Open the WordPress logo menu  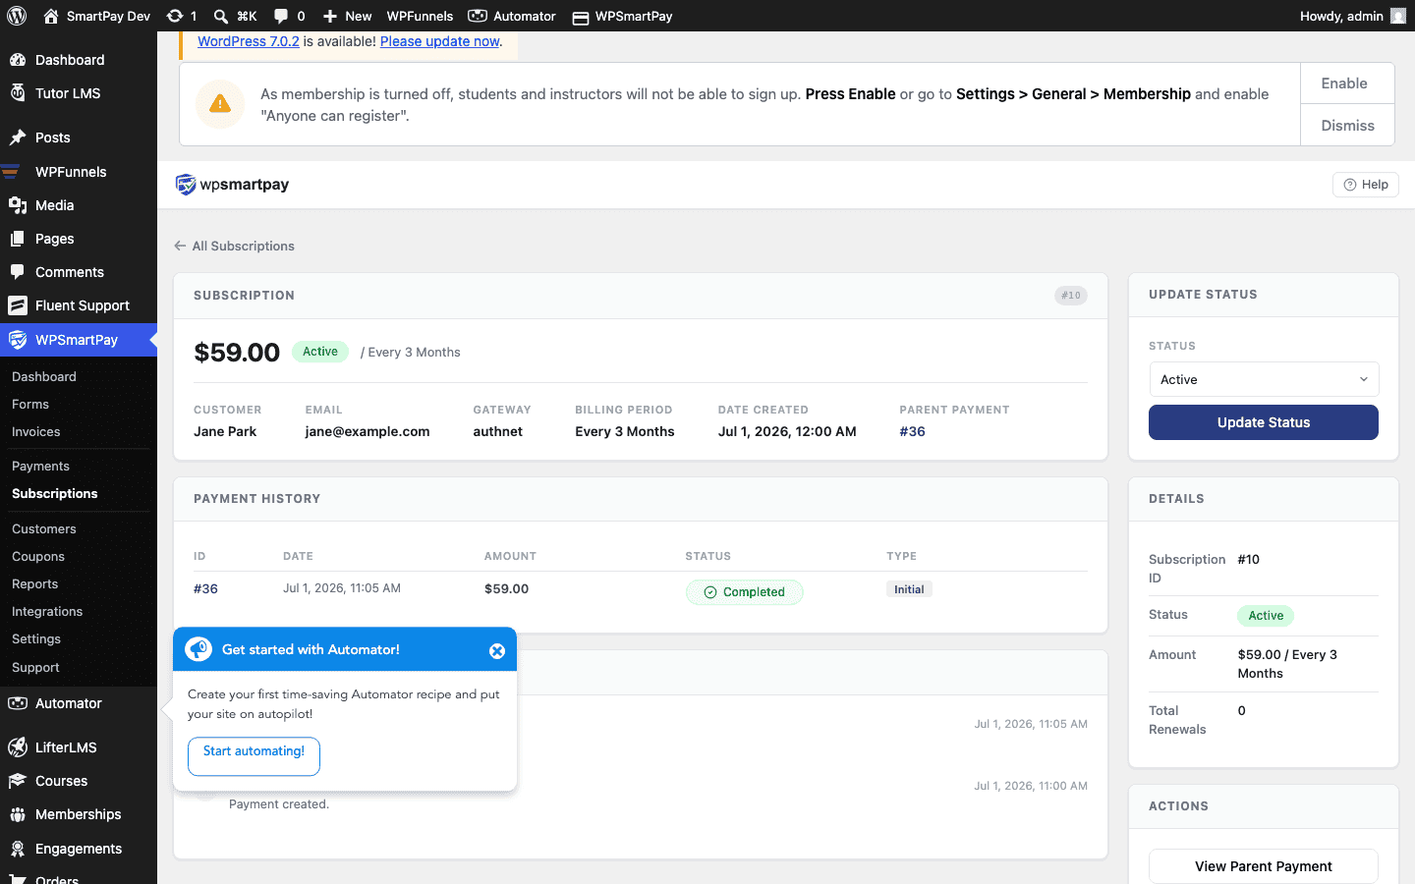tap(17, 16)
